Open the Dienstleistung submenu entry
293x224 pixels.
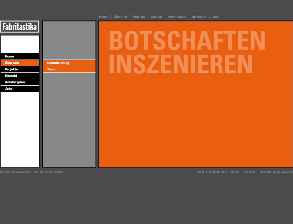pos(69,63)
